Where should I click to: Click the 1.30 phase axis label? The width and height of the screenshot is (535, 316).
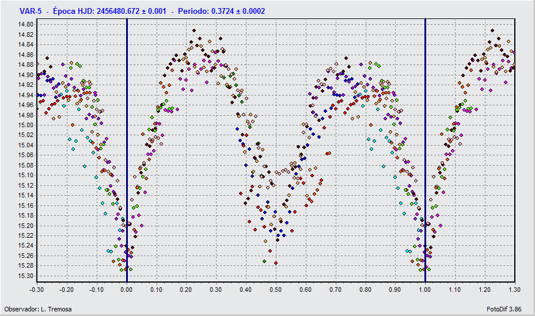tap(514, 290)
